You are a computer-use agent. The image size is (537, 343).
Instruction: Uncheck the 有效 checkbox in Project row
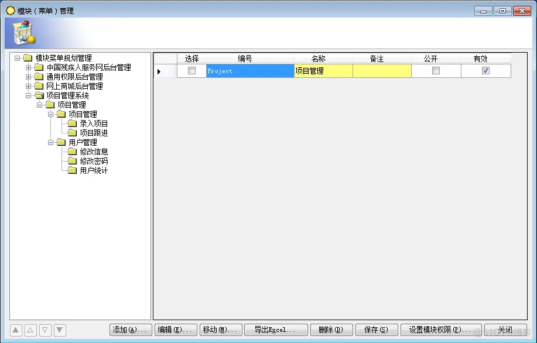[x=485, y=70]
